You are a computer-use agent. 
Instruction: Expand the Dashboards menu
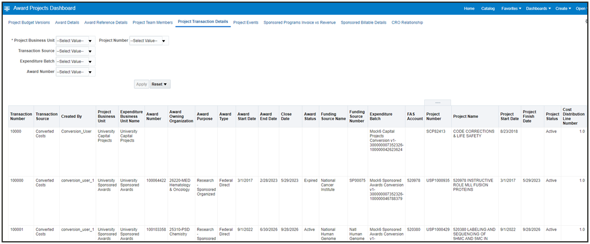click(x=538, y=8)
